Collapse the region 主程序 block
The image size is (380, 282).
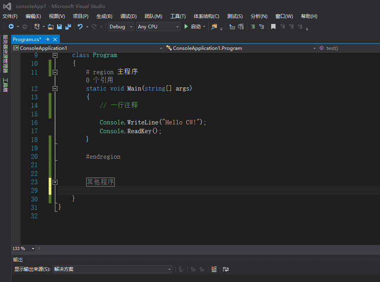pyautogui.click(x=55, y=72)
